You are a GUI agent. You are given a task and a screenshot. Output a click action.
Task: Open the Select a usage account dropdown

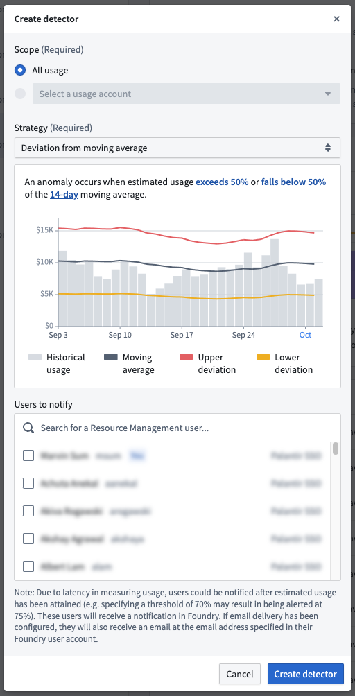[187, 94]
